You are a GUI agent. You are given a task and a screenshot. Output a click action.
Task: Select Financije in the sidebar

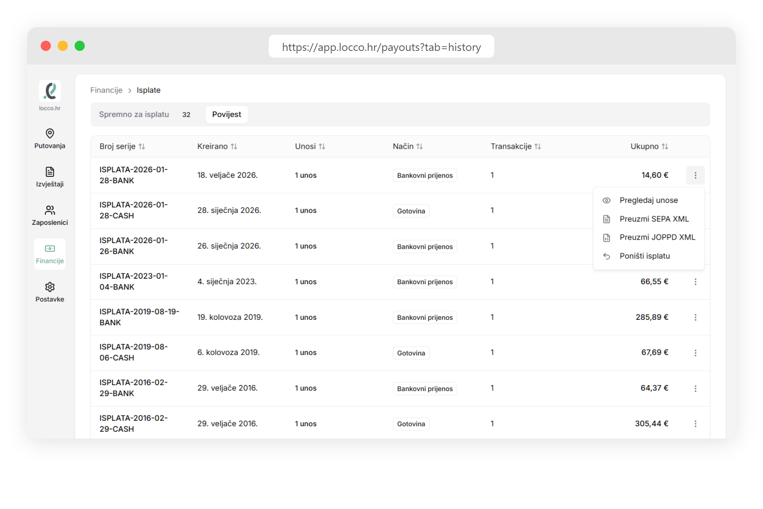coord(50,254)
